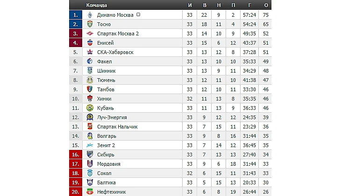The width and height of the screenshot is (341, 196).
Task: Click the Химки team name
Action: pyautogui.click(x=105, y=99)
